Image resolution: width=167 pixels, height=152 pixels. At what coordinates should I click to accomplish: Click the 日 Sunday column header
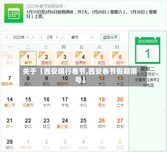[117, 47]
